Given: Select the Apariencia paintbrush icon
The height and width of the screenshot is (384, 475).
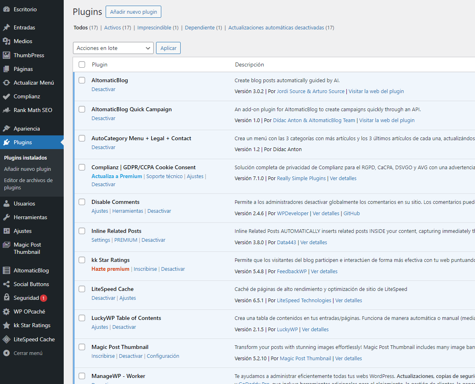Looking at the screenshot, I should 6,128.
